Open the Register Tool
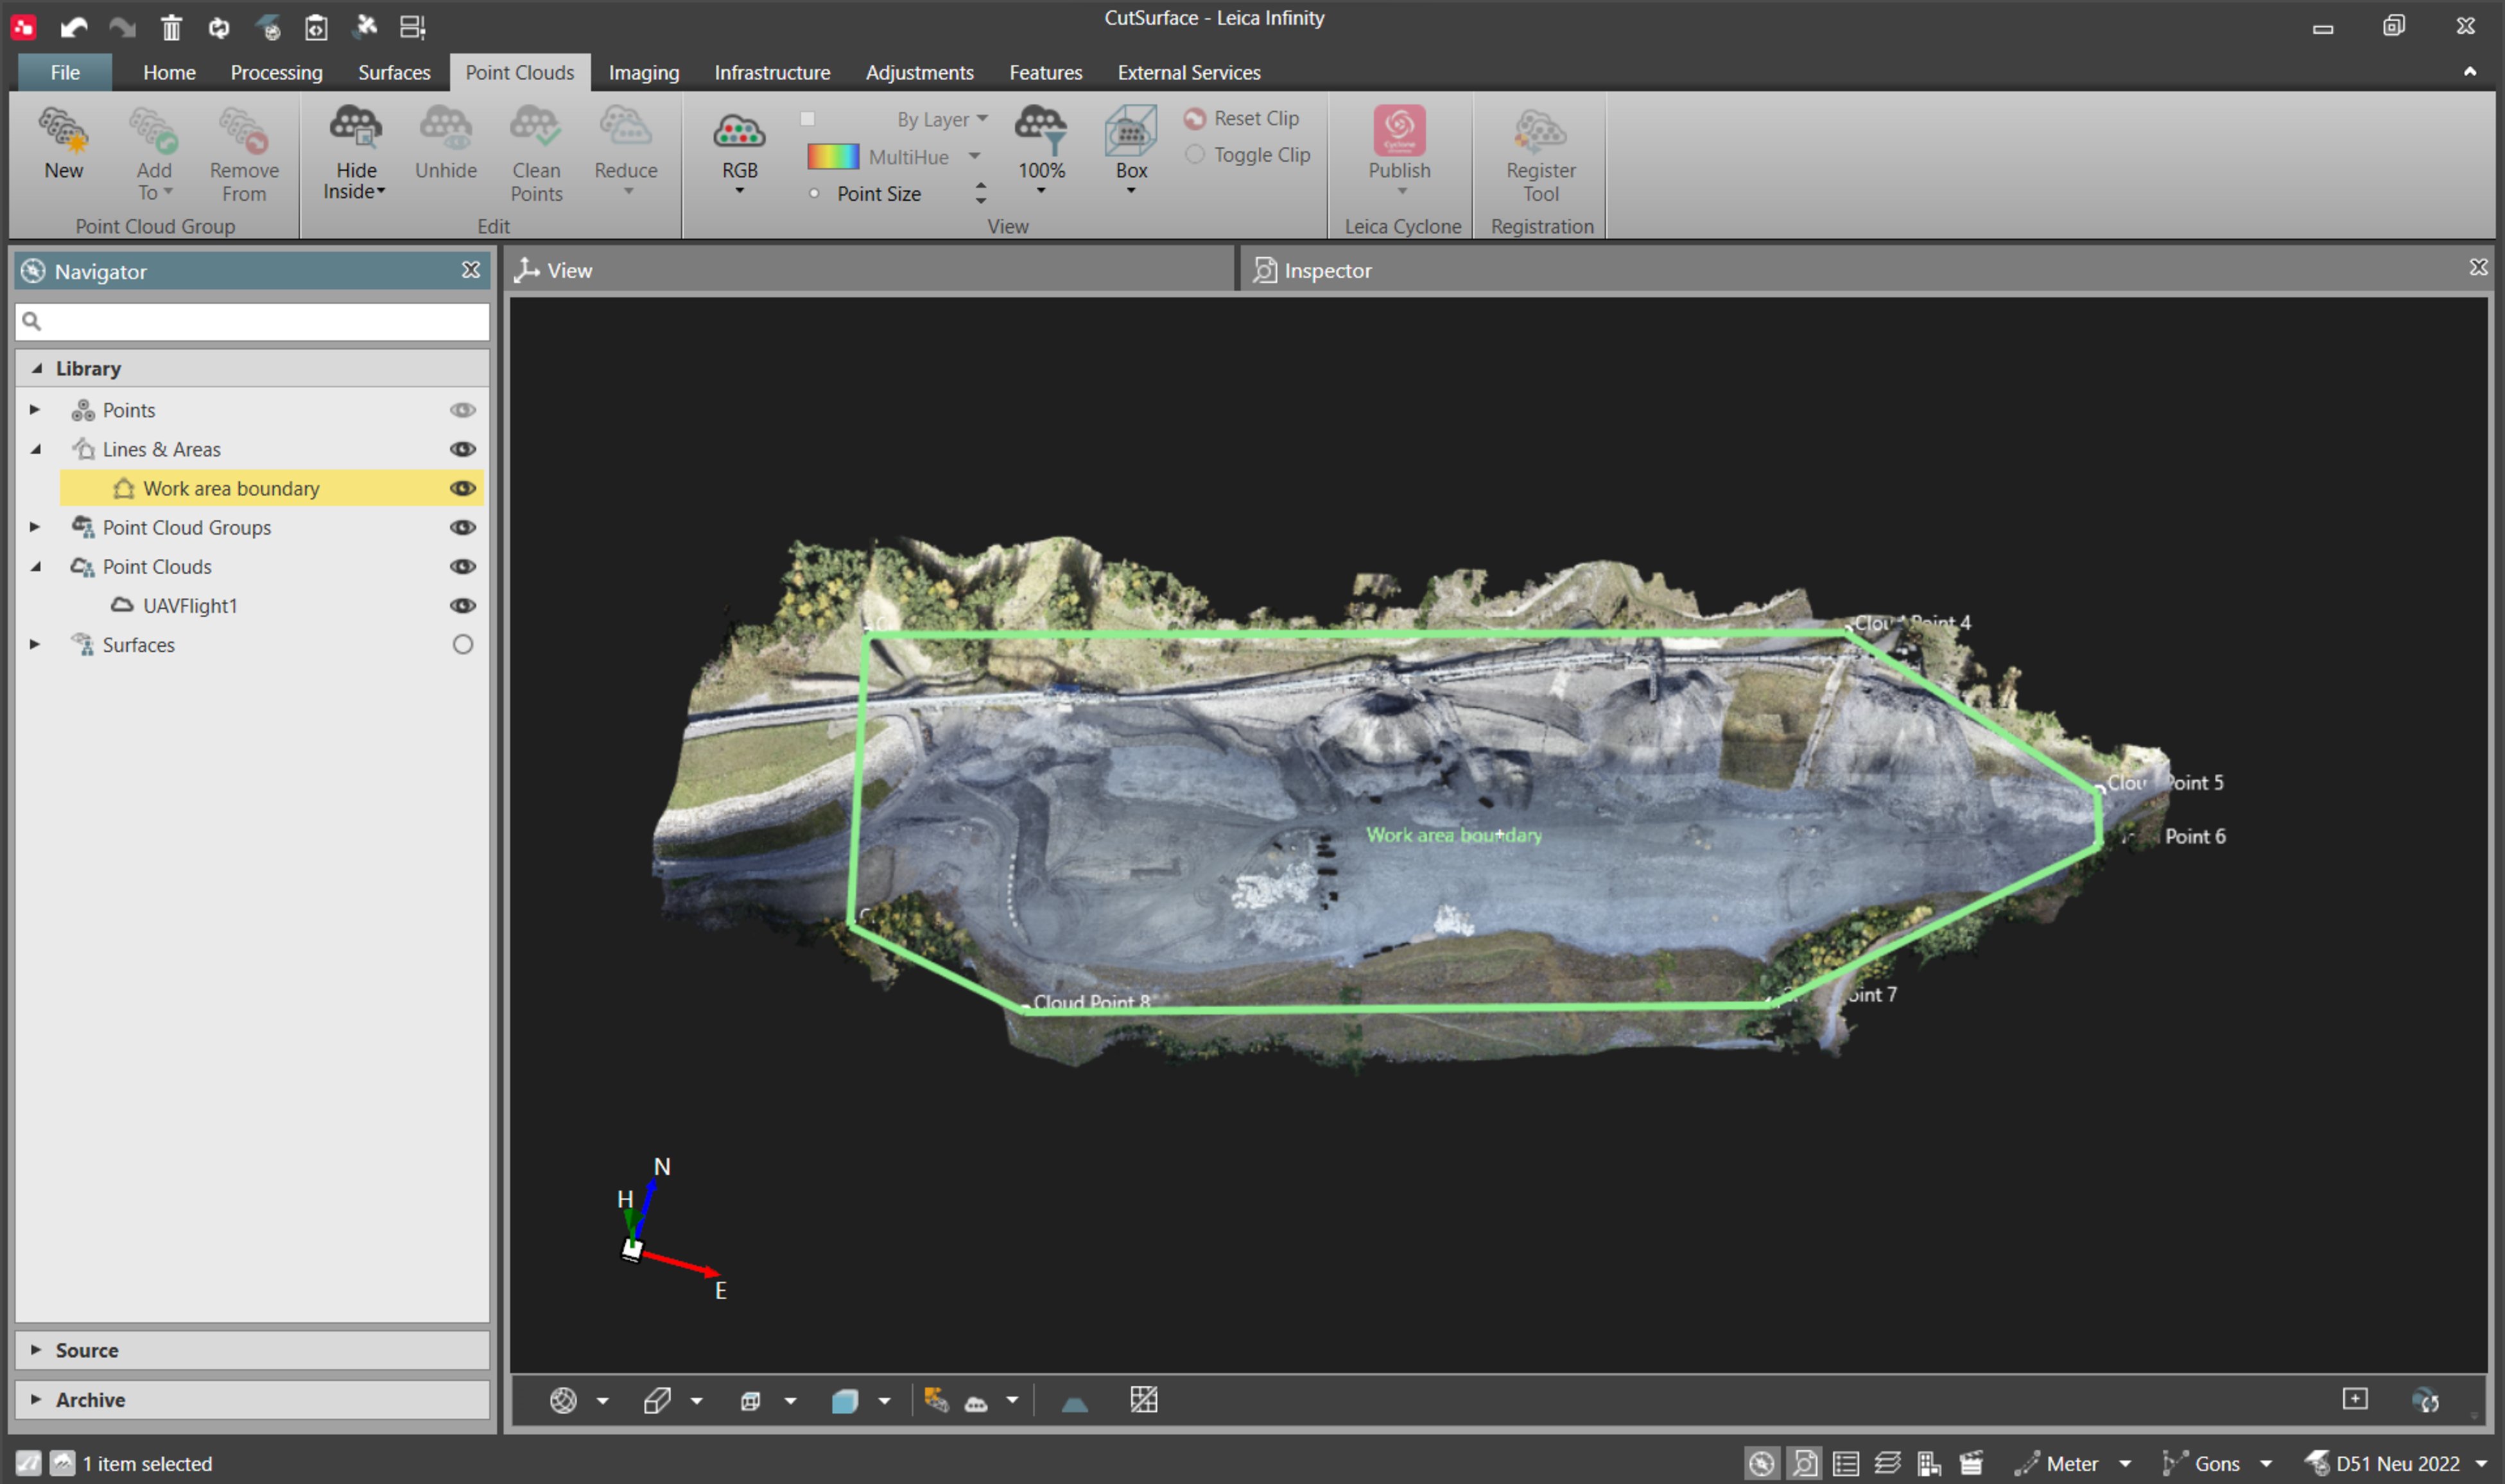 pyautogui.click(x=1541, y=155)
